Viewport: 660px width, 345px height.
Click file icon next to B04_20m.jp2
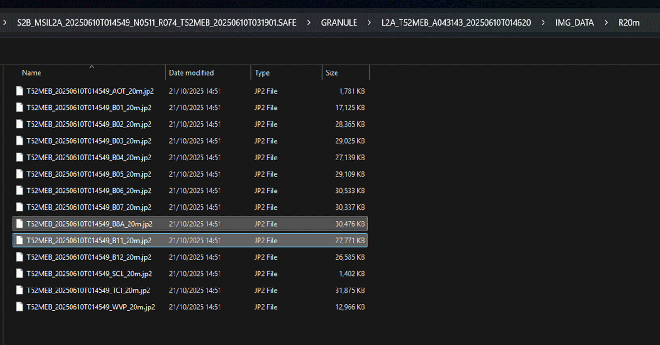click(x=19, y=158)
